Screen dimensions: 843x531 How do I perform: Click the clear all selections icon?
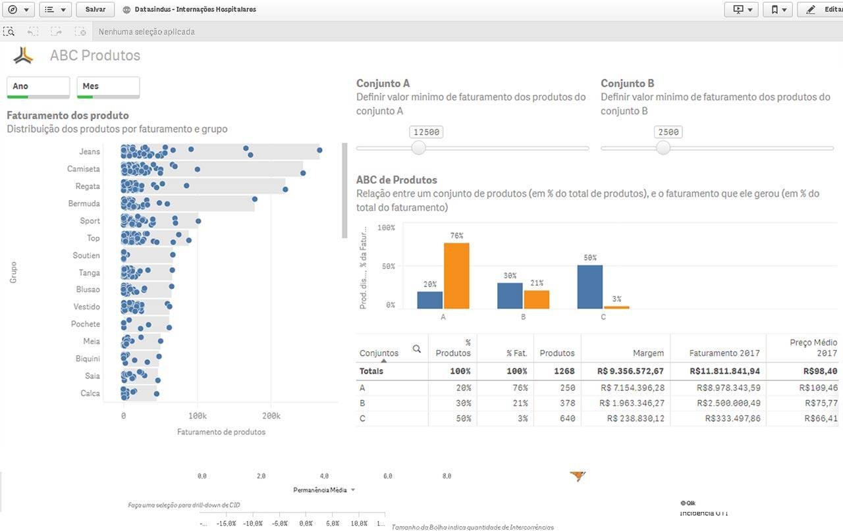tap(80, 31)
